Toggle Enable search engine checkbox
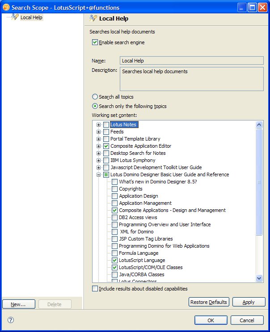 (x=95, y=42)
